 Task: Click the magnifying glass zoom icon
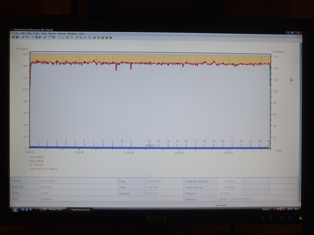(77, 37)
